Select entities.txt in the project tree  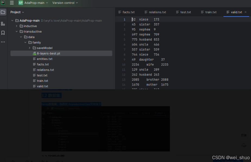[x=43, y=59]
